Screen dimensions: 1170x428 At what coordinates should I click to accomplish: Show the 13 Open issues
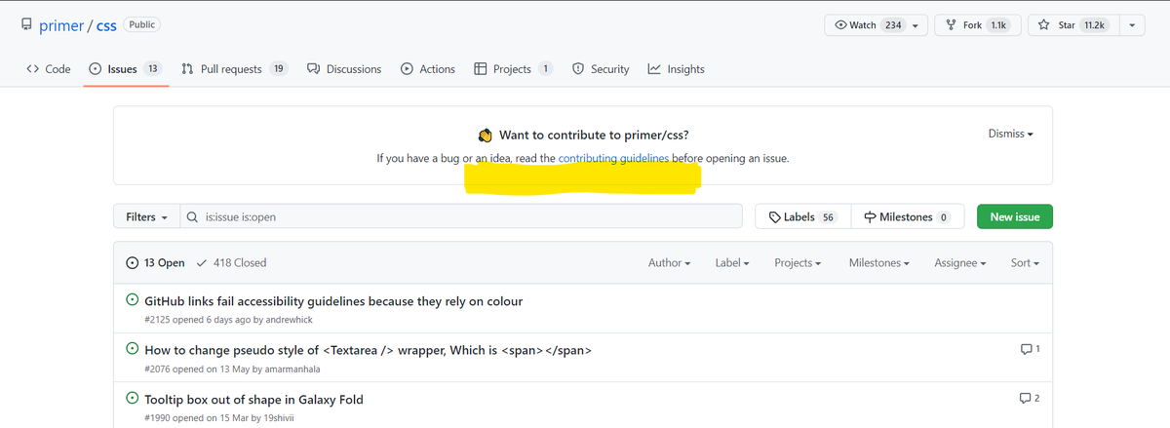(156, 263)
